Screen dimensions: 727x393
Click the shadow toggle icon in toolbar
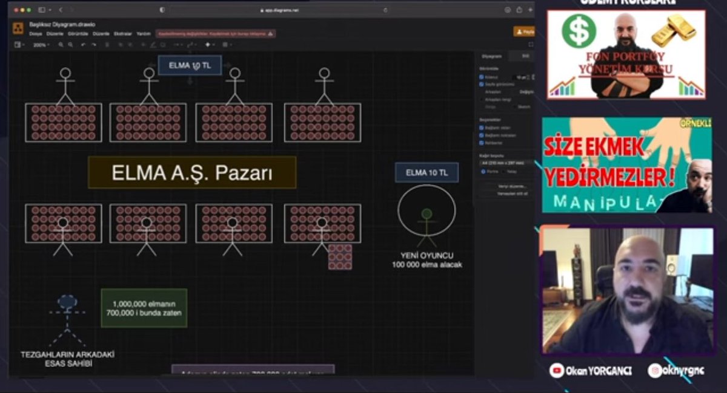click(162, 45)
